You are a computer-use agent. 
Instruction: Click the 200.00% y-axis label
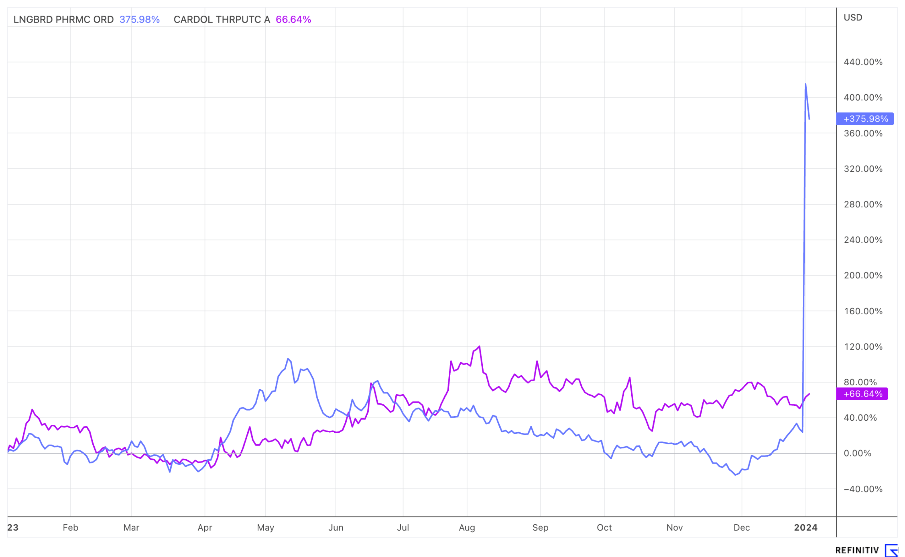coord(863,275)
